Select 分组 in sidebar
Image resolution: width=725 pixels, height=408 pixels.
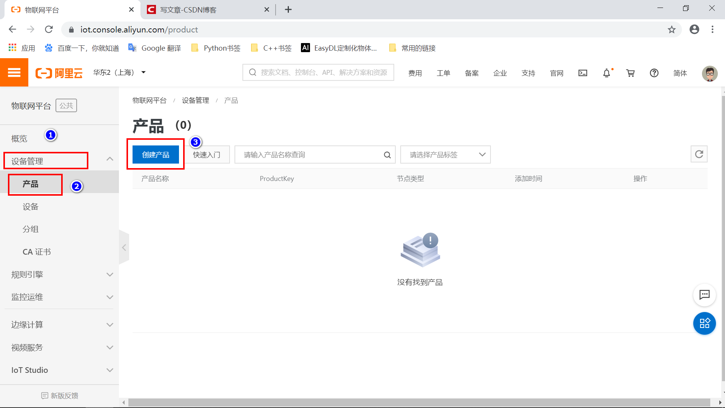point(30,229)
